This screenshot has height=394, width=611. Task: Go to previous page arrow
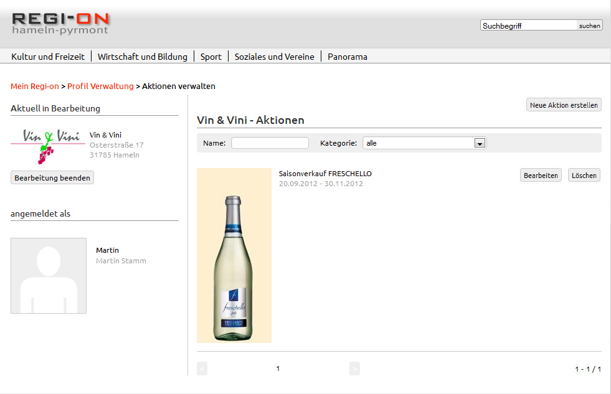(x=202, y=368)
